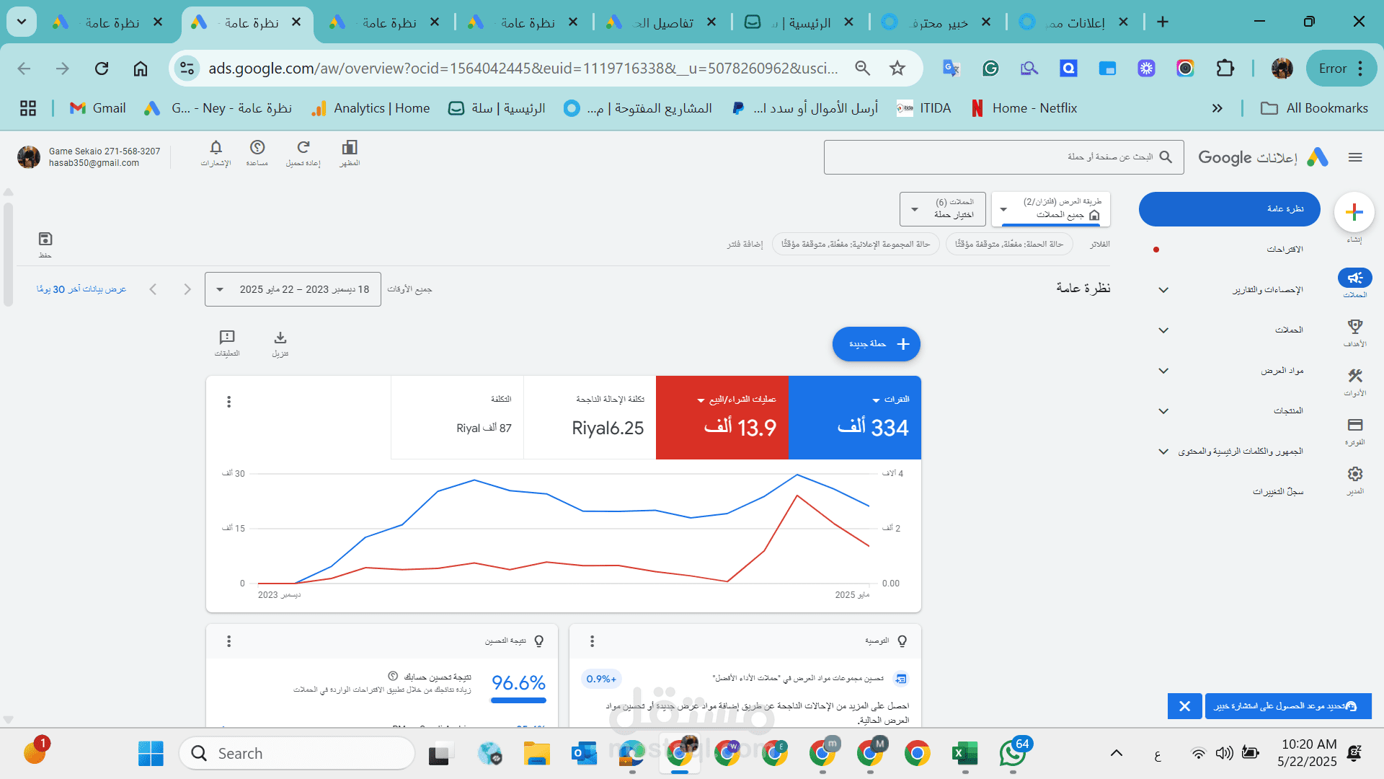Open the billing (الفوترة) card icon

pyautogui.click(x=1354, y=426)
